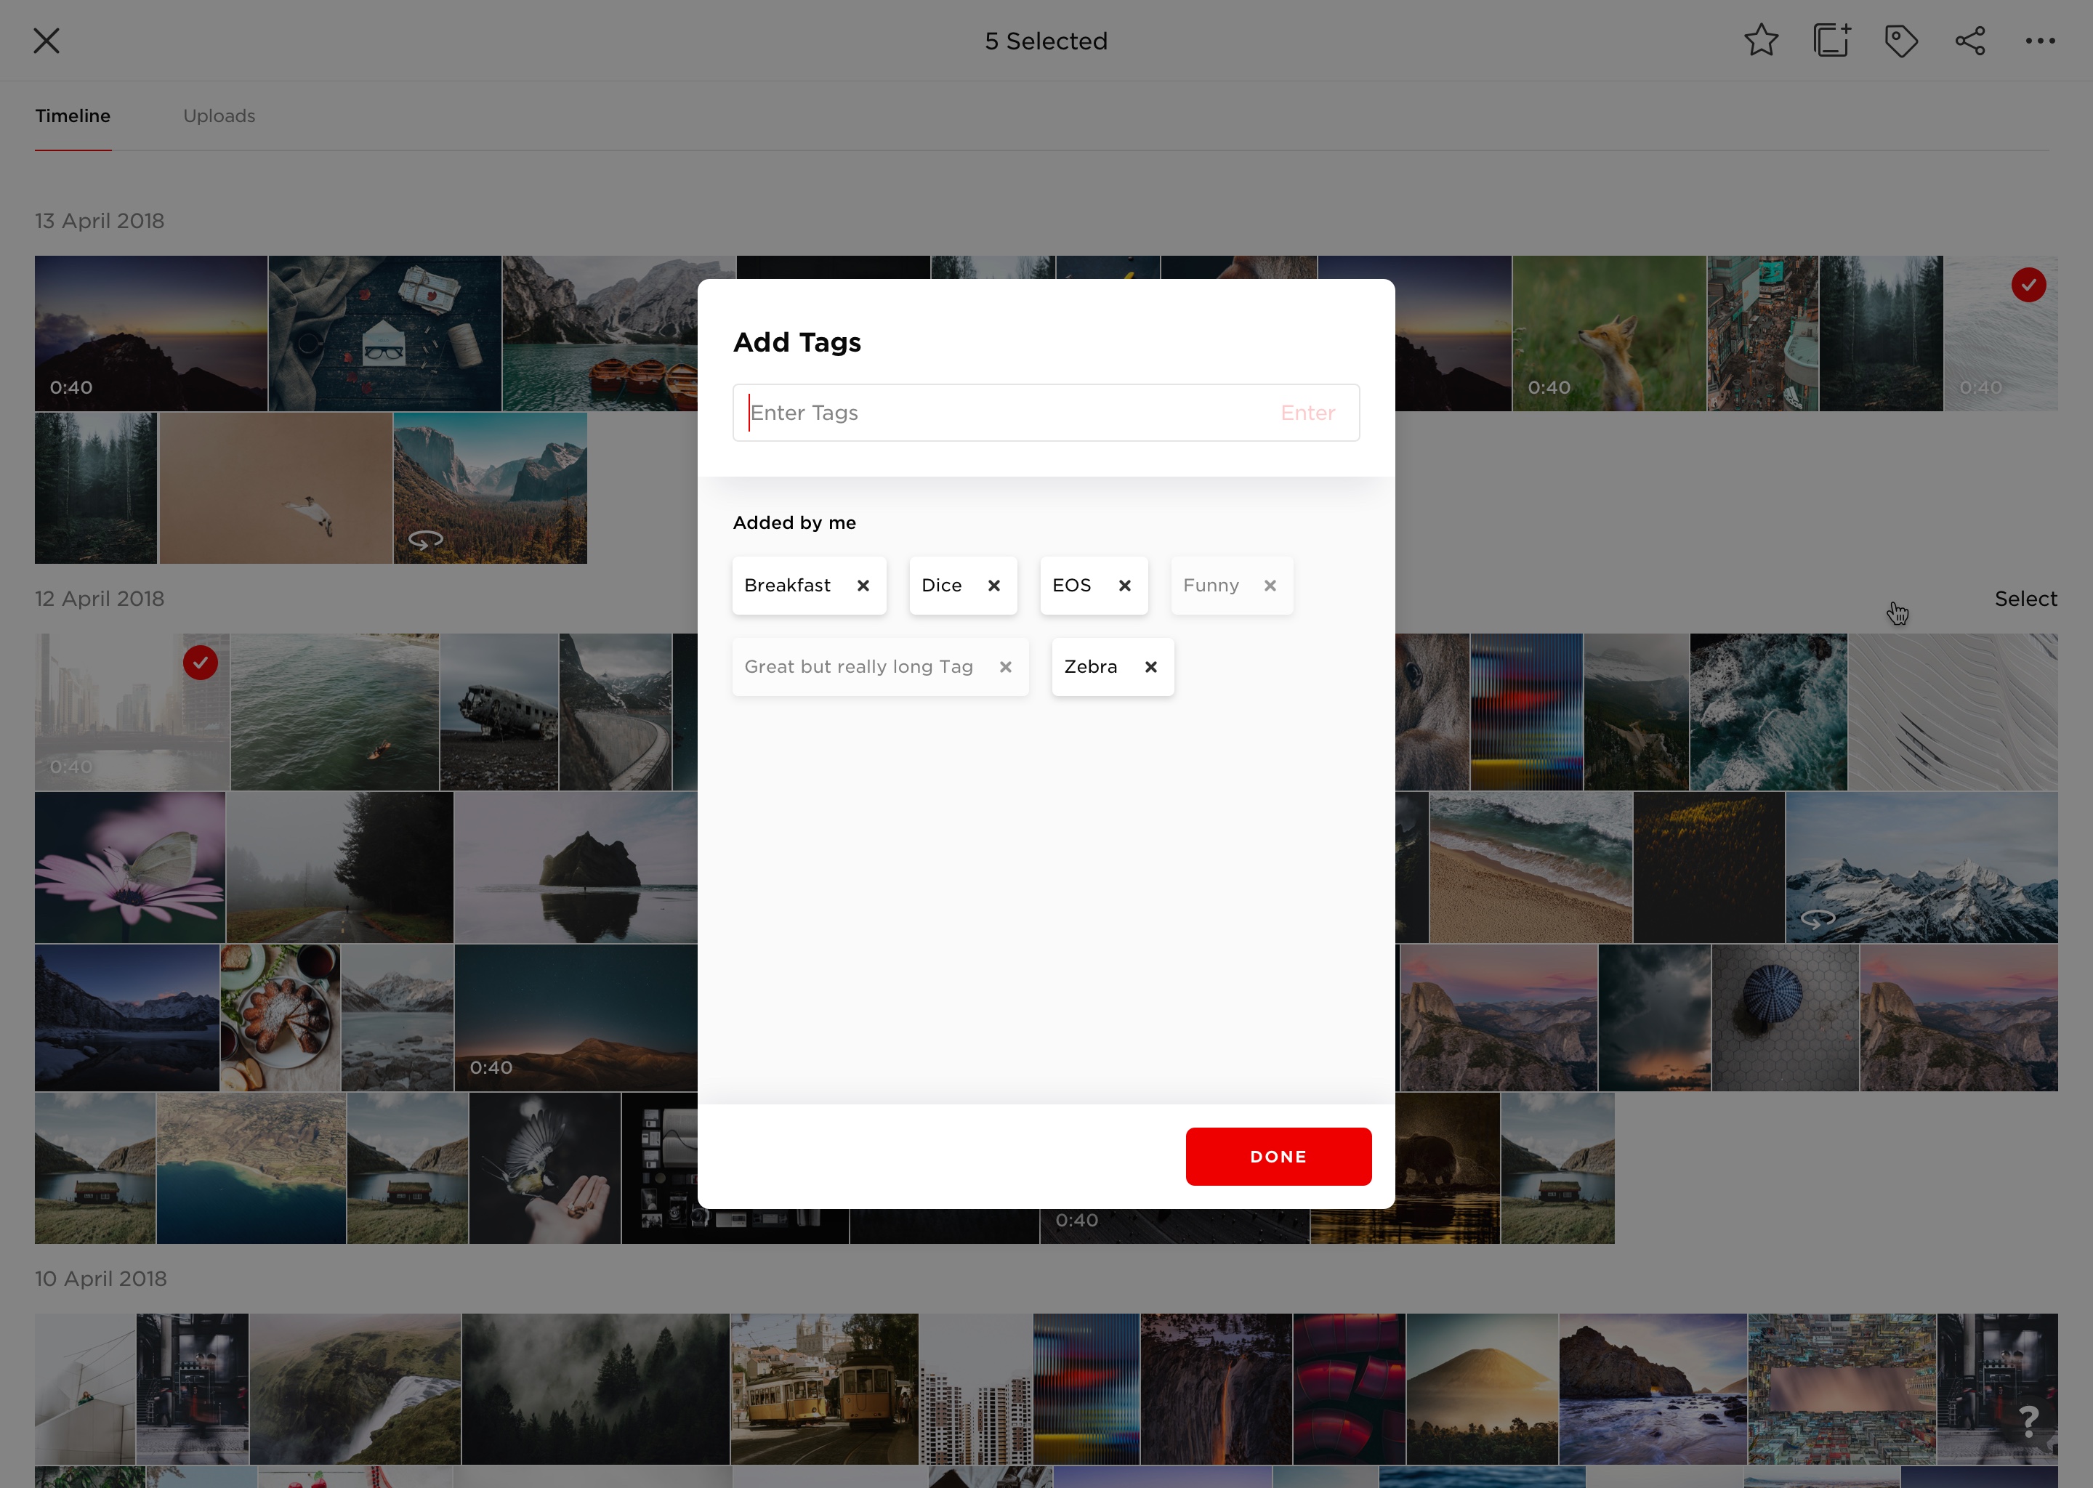Deselect the checked white waves photo
Screen dimensions: 2093x1488
coord(2028,285)
